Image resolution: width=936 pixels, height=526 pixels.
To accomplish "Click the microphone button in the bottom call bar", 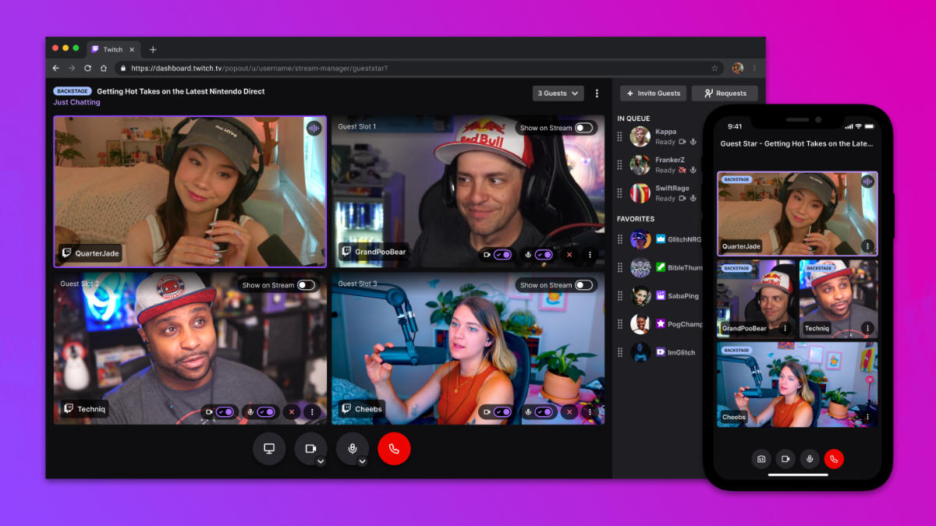I will tap(353, 448).
